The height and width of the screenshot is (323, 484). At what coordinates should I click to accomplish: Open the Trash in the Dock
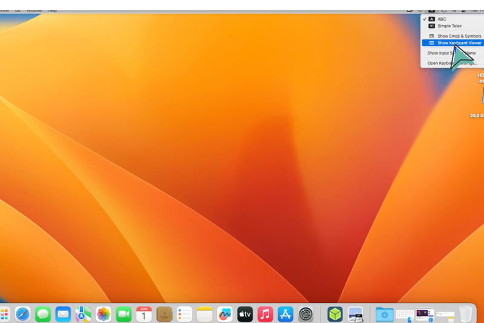click(x=465, y=315)
